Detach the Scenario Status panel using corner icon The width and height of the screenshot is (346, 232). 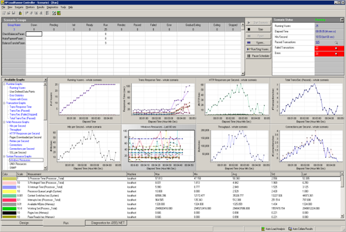tap(341, 20)
